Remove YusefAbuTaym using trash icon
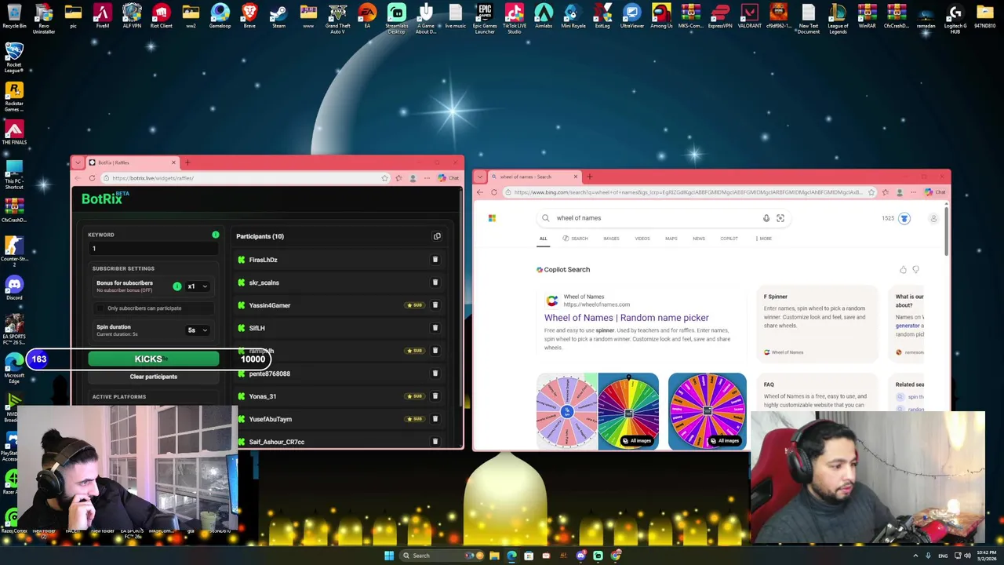 [435, 419]
